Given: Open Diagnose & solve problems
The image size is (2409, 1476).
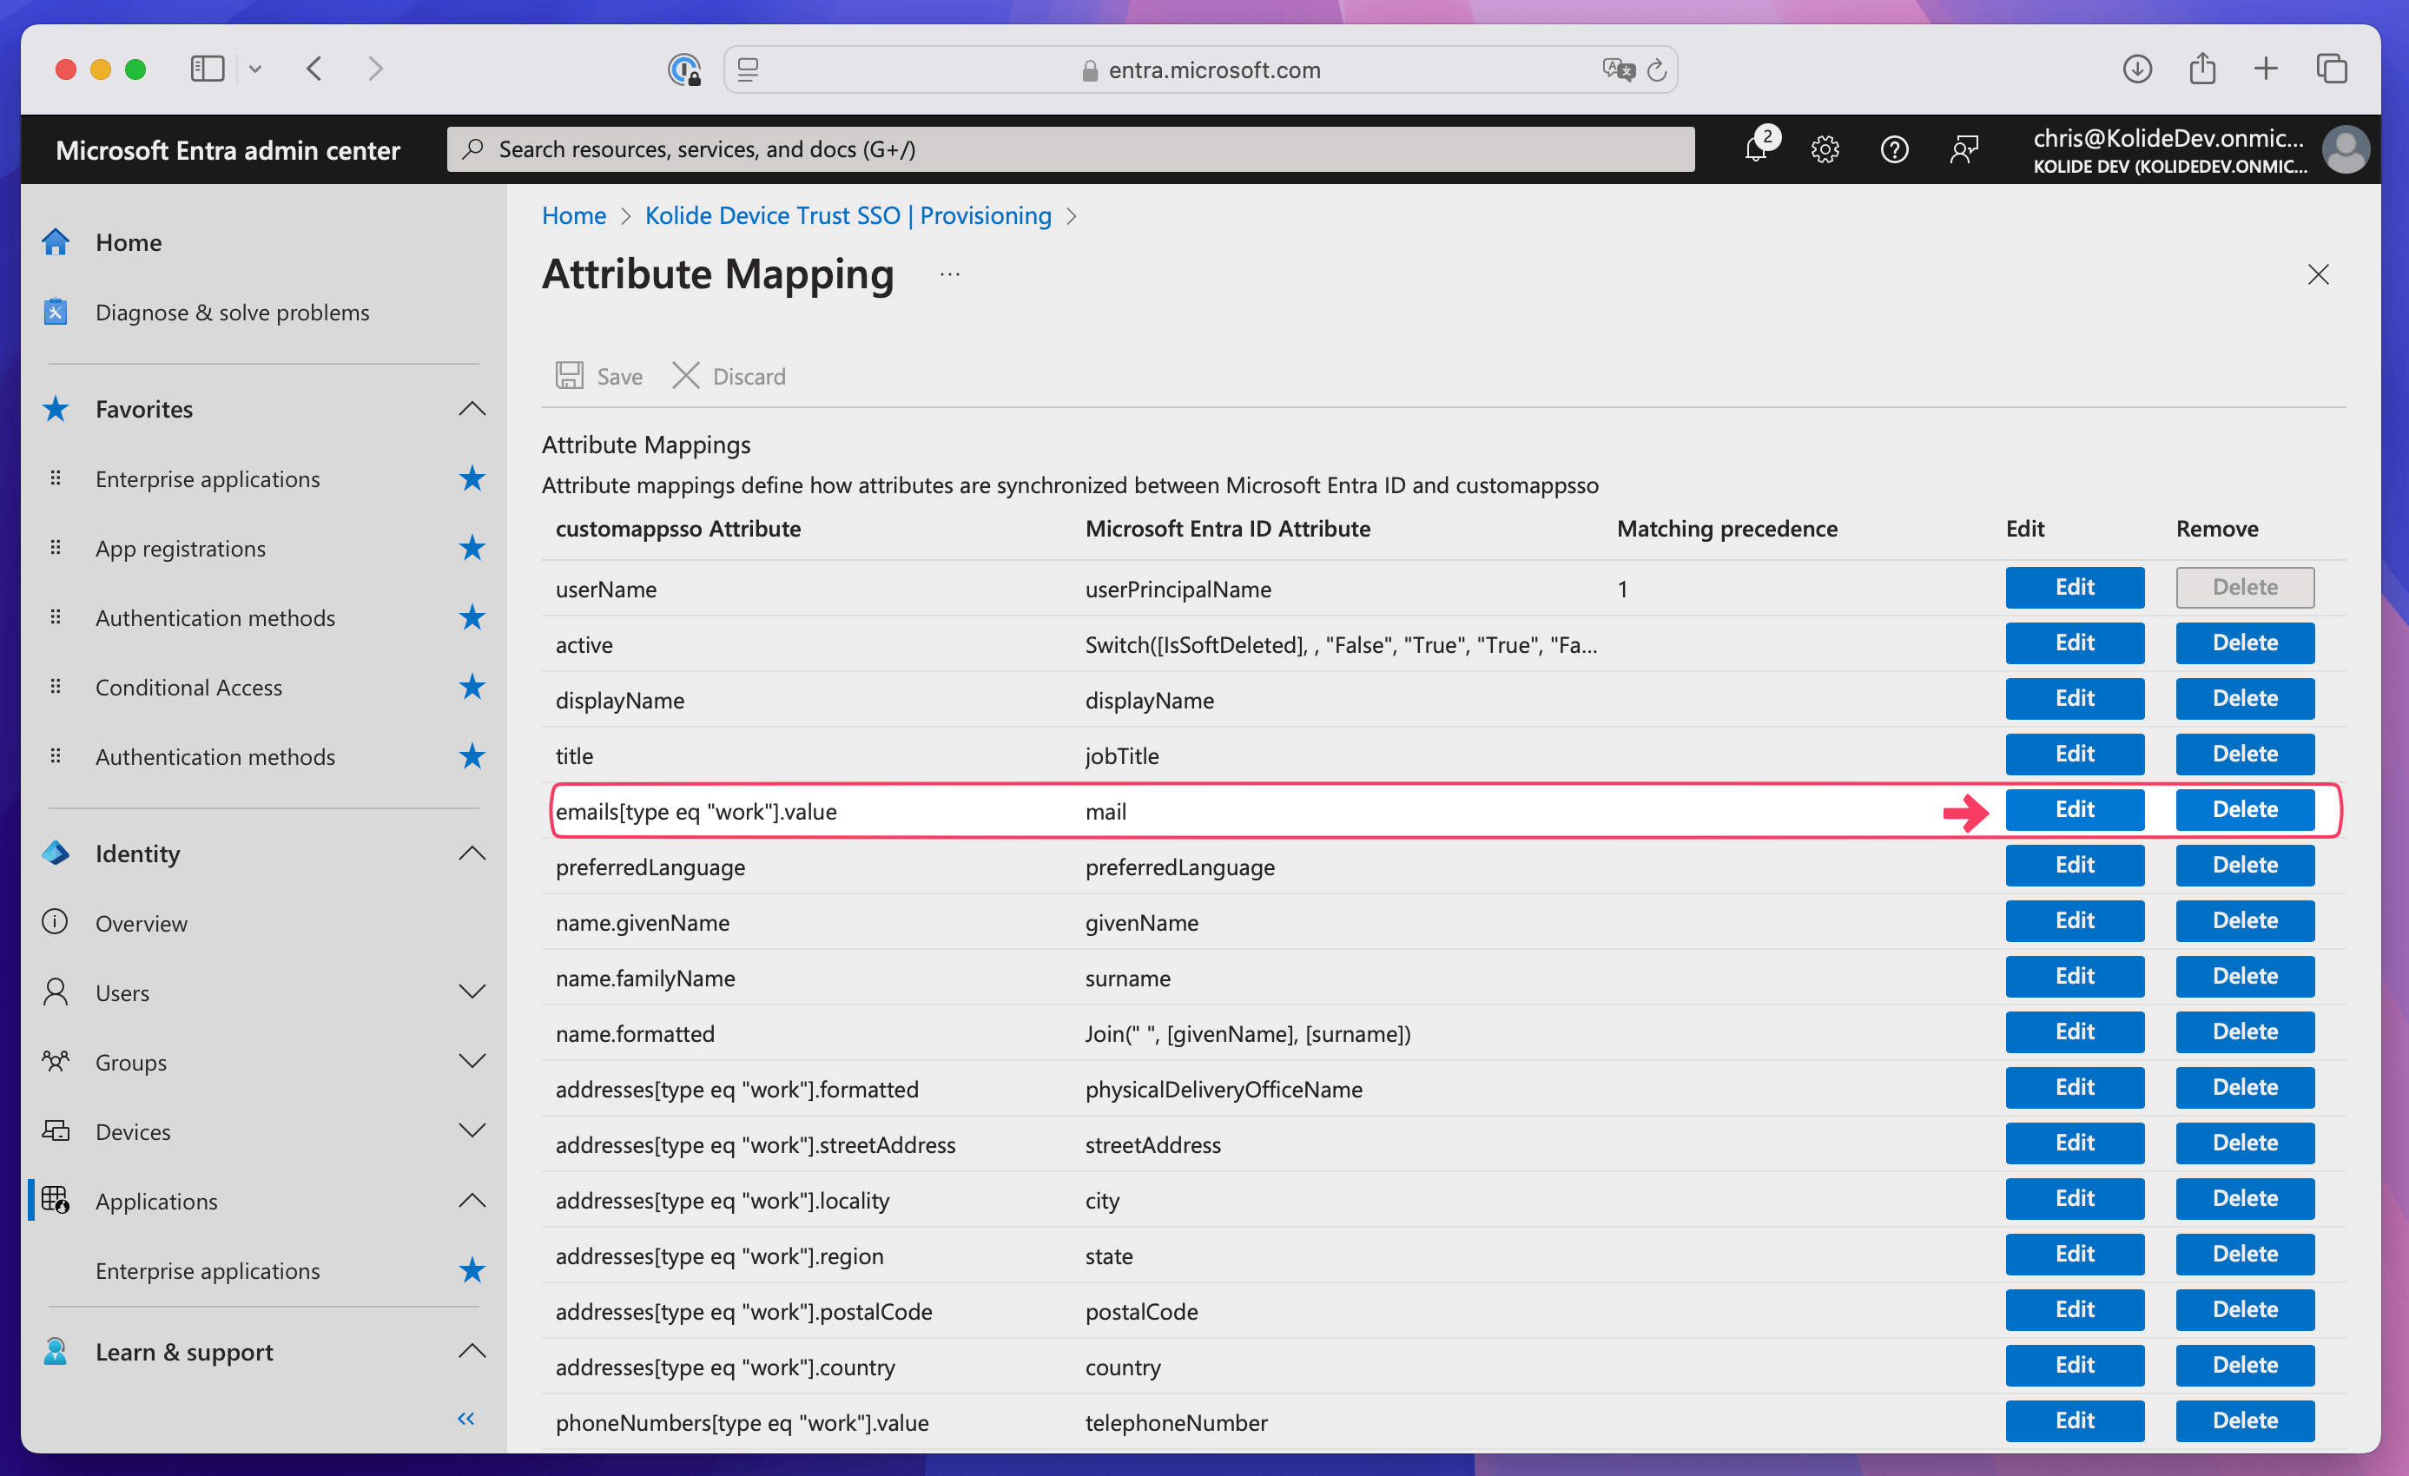Looking at the screenshot, I should [232, 313].
